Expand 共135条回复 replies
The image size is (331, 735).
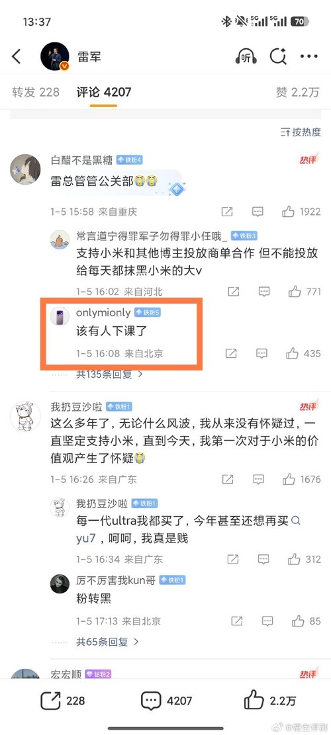110,374
